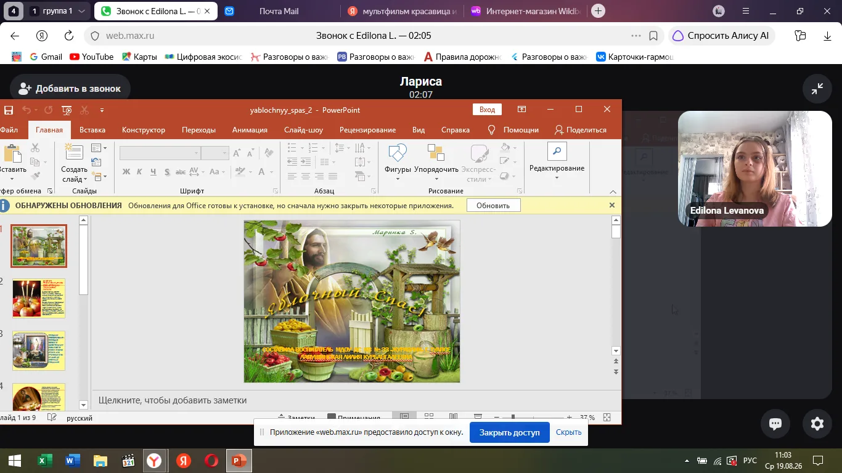Toggle the Примечания comments pane
The image size is (842, 473).
pos(354,417)
